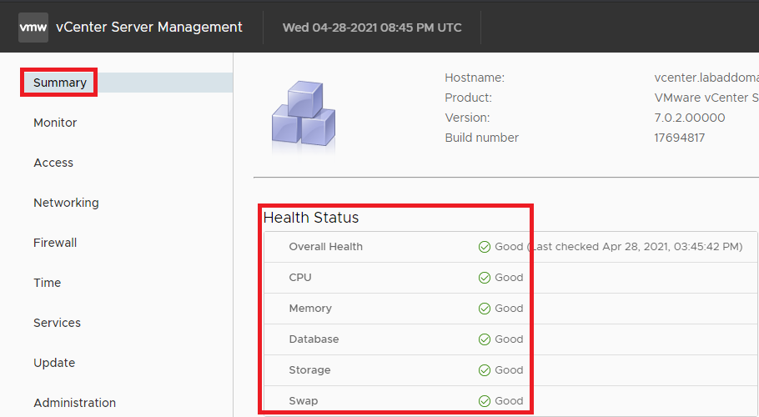Click the Storage status green check icon
The width and height of the screenshot is (759, 417).
[484, 370]
